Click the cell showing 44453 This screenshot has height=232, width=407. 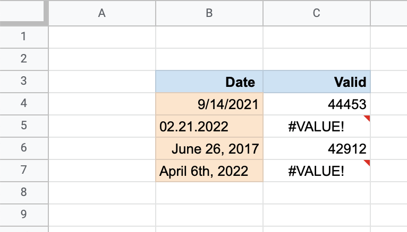point(317,104)
